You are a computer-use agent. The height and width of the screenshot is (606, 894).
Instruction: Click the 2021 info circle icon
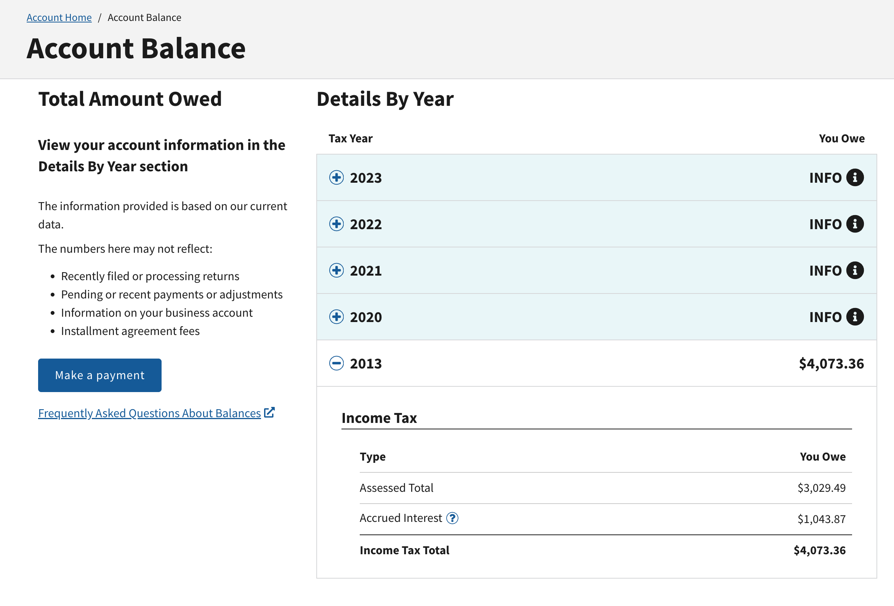(855, 271)
